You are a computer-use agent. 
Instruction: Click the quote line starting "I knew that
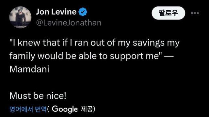pos(94,43)
